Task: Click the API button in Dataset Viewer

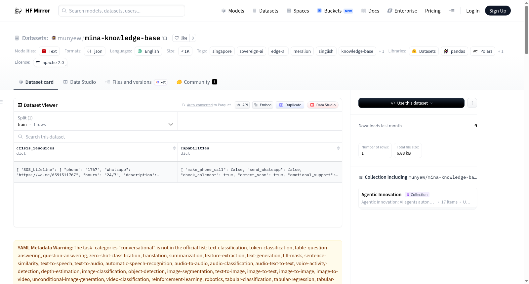Action: pyautogui.click(x=242, y=105)
